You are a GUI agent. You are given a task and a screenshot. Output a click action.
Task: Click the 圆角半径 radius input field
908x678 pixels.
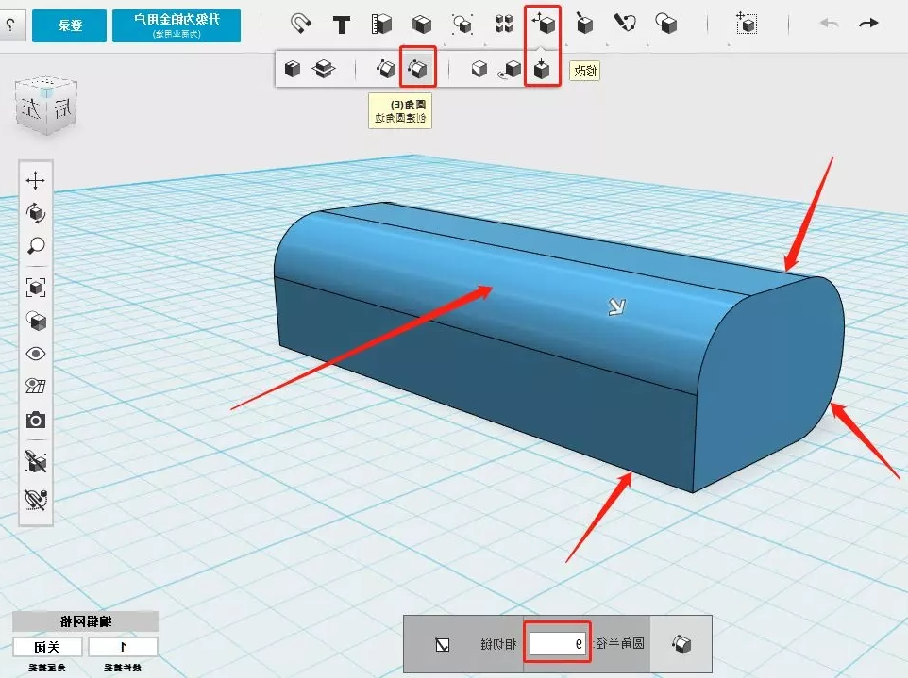click(558, 643)
